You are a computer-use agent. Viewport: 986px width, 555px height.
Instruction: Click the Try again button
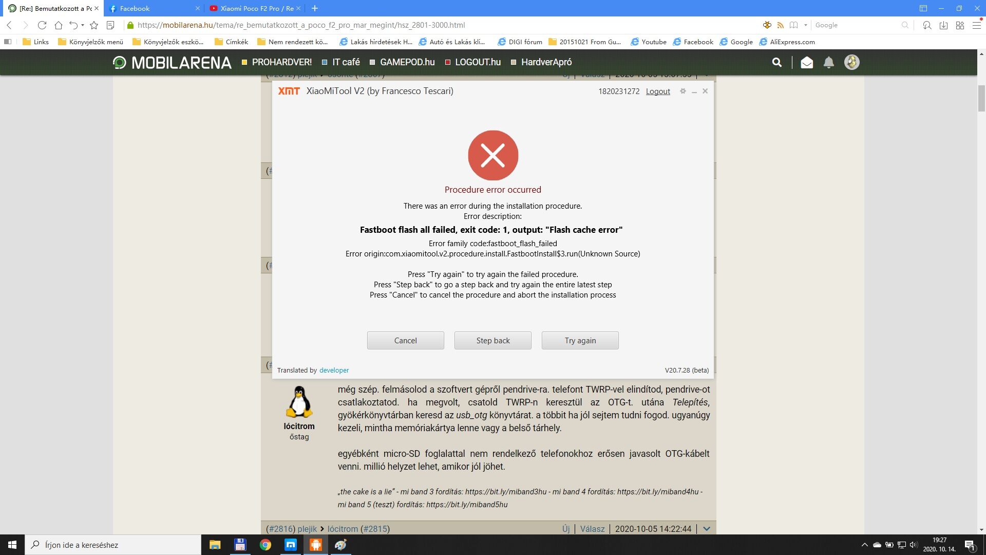[x=580, y=340]
